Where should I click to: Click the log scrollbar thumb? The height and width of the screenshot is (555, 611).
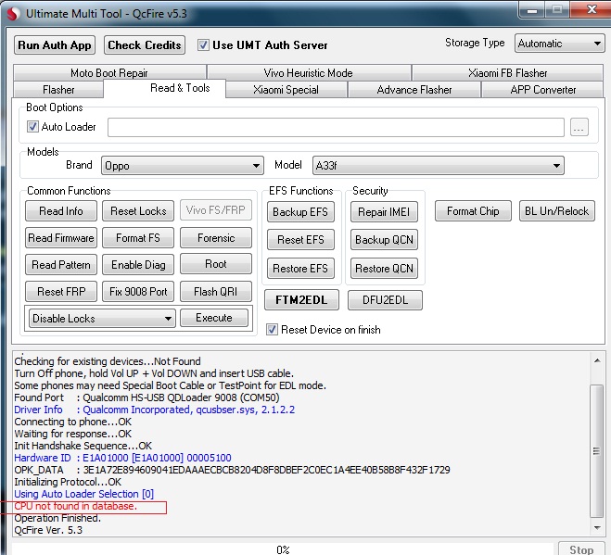(x=596, y=451)
